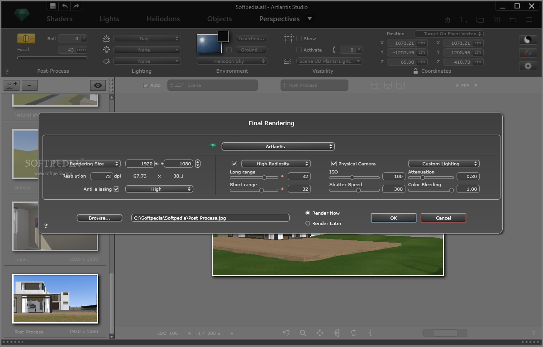Open the Heliodons tab
Image resolution: width=543 pixels, height=347 pixels.
(x=163, y=19)
